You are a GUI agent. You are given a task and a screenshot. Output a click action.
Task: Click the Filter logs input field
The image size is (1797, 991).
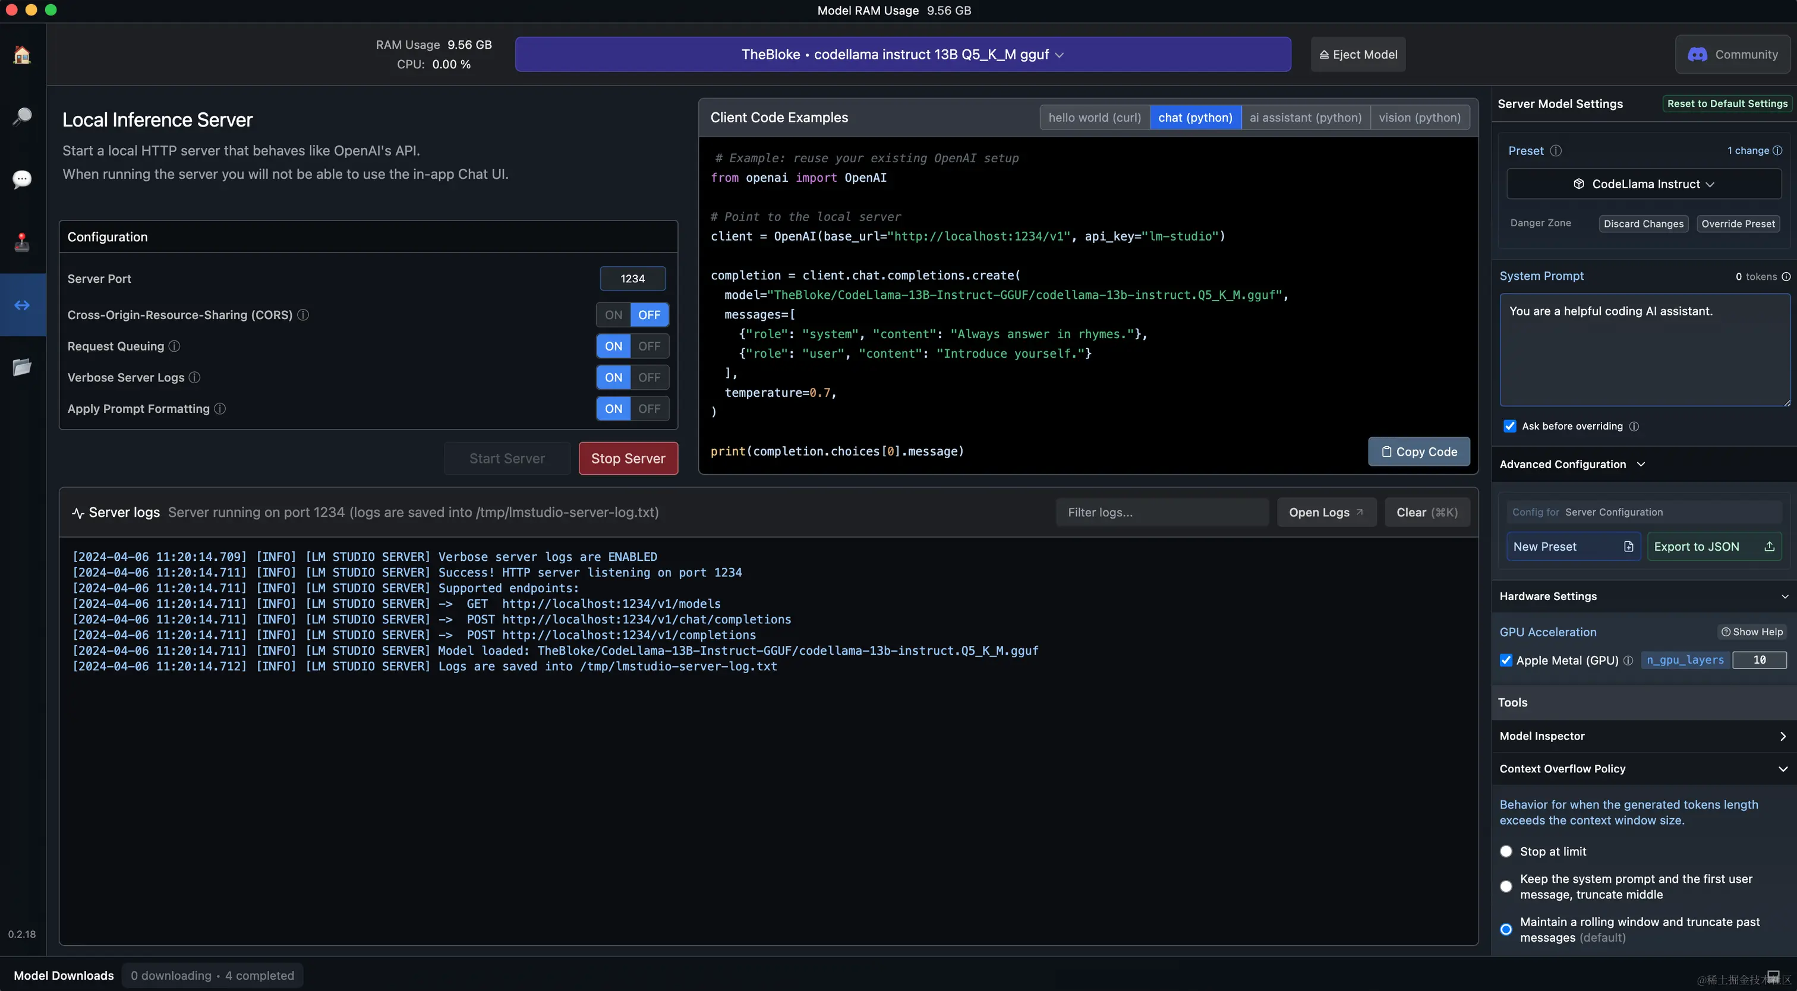(1162, 513)
